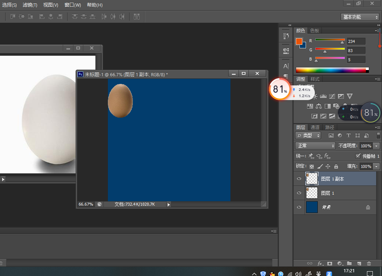
Task: Toggle visibility of the 背景 layer
Action: tap(299, 207)
